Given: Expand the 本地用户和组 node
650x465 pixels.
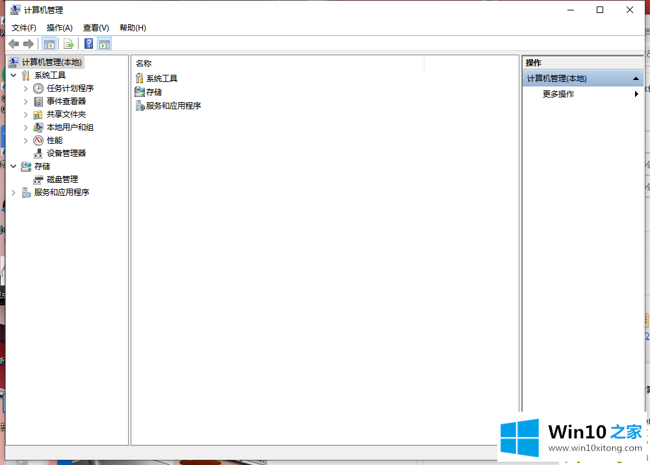Looking at the screenshot, I should [26, 127].
